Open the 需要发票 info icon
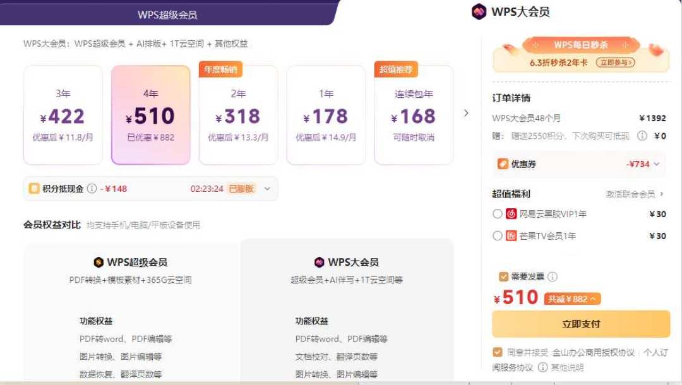This screenshot has height=385, width=682. pyautogui.click(x=553, y=276)
